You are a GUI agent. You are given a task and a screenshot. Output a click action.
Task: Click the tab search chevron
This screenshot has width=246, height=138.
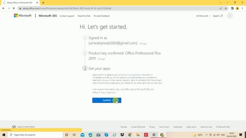point(220,3)
